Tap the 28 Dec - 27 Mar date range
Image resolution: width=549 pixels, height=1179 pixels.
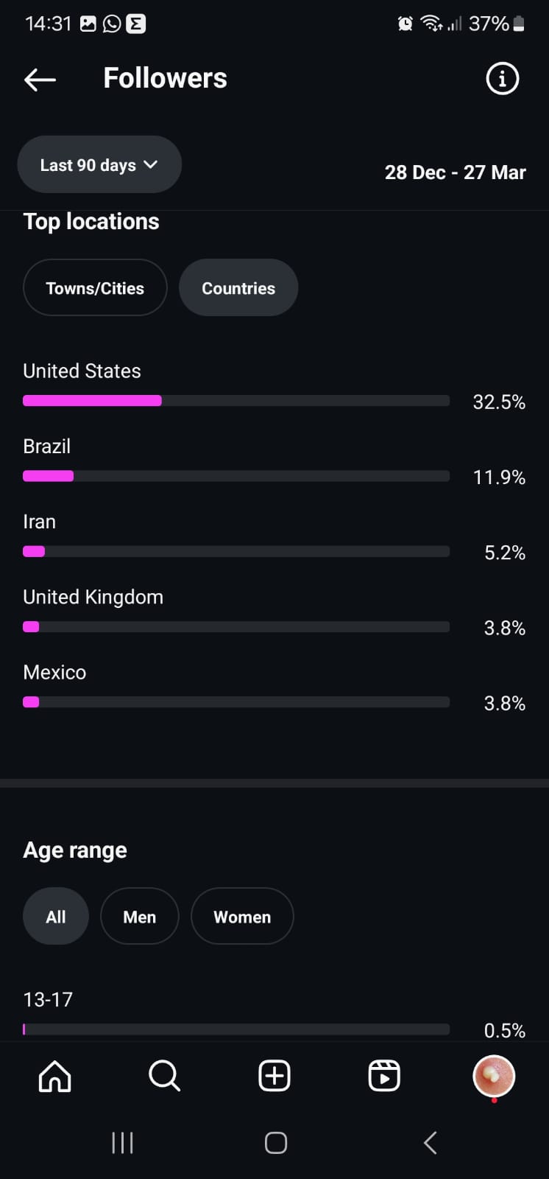click(455, 172)
